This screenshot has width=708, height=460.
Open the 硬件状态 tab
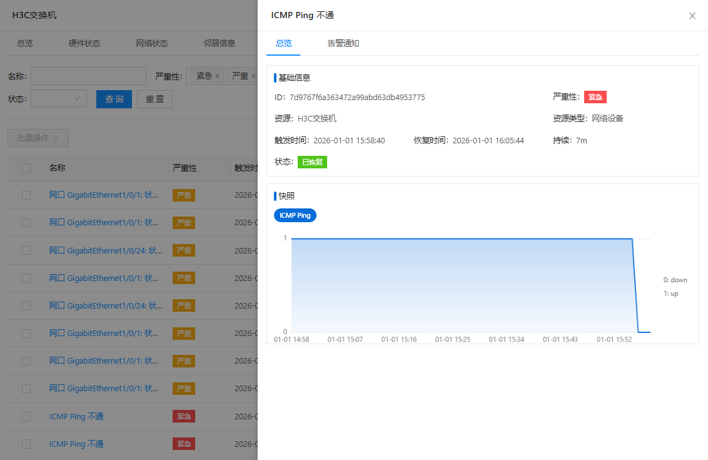(x=84, y=43)
